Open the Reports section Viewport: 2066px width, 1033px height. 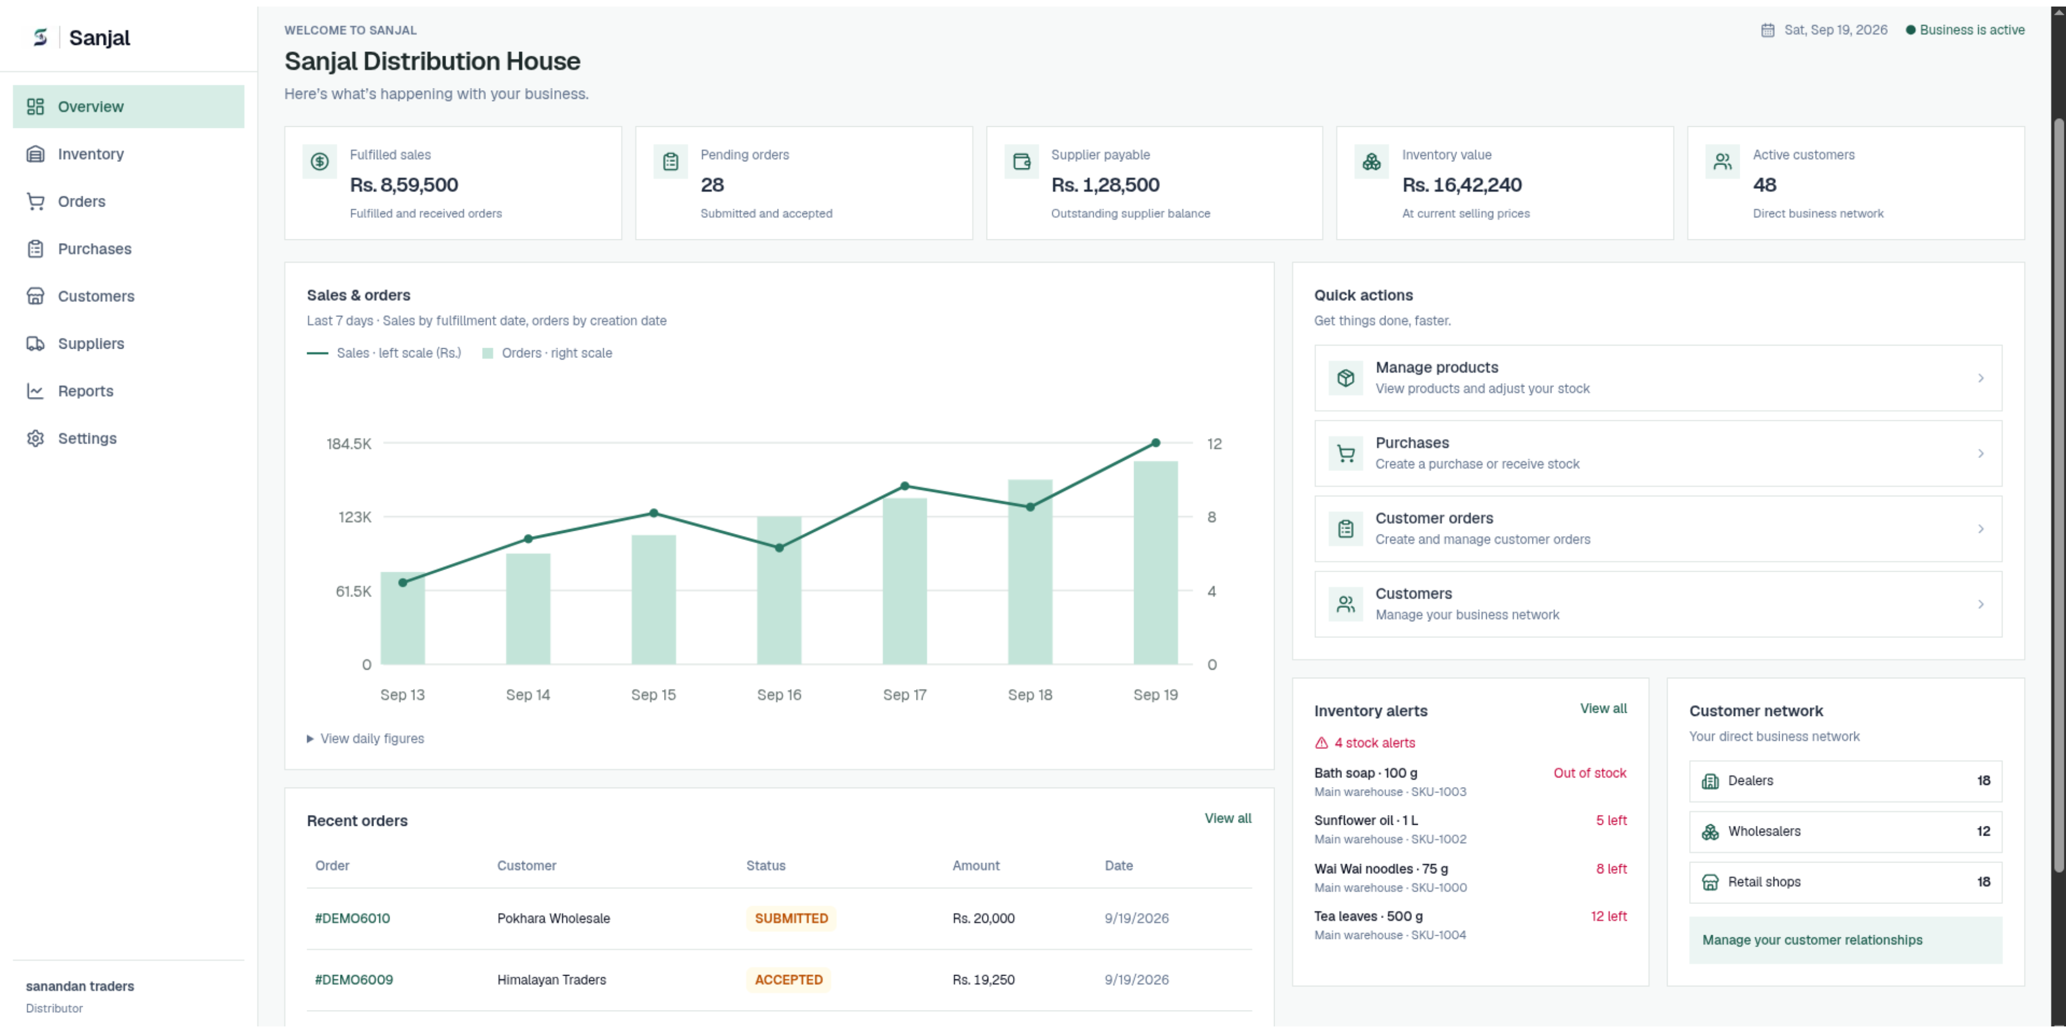pyautogui.click(x=128, y=391)
